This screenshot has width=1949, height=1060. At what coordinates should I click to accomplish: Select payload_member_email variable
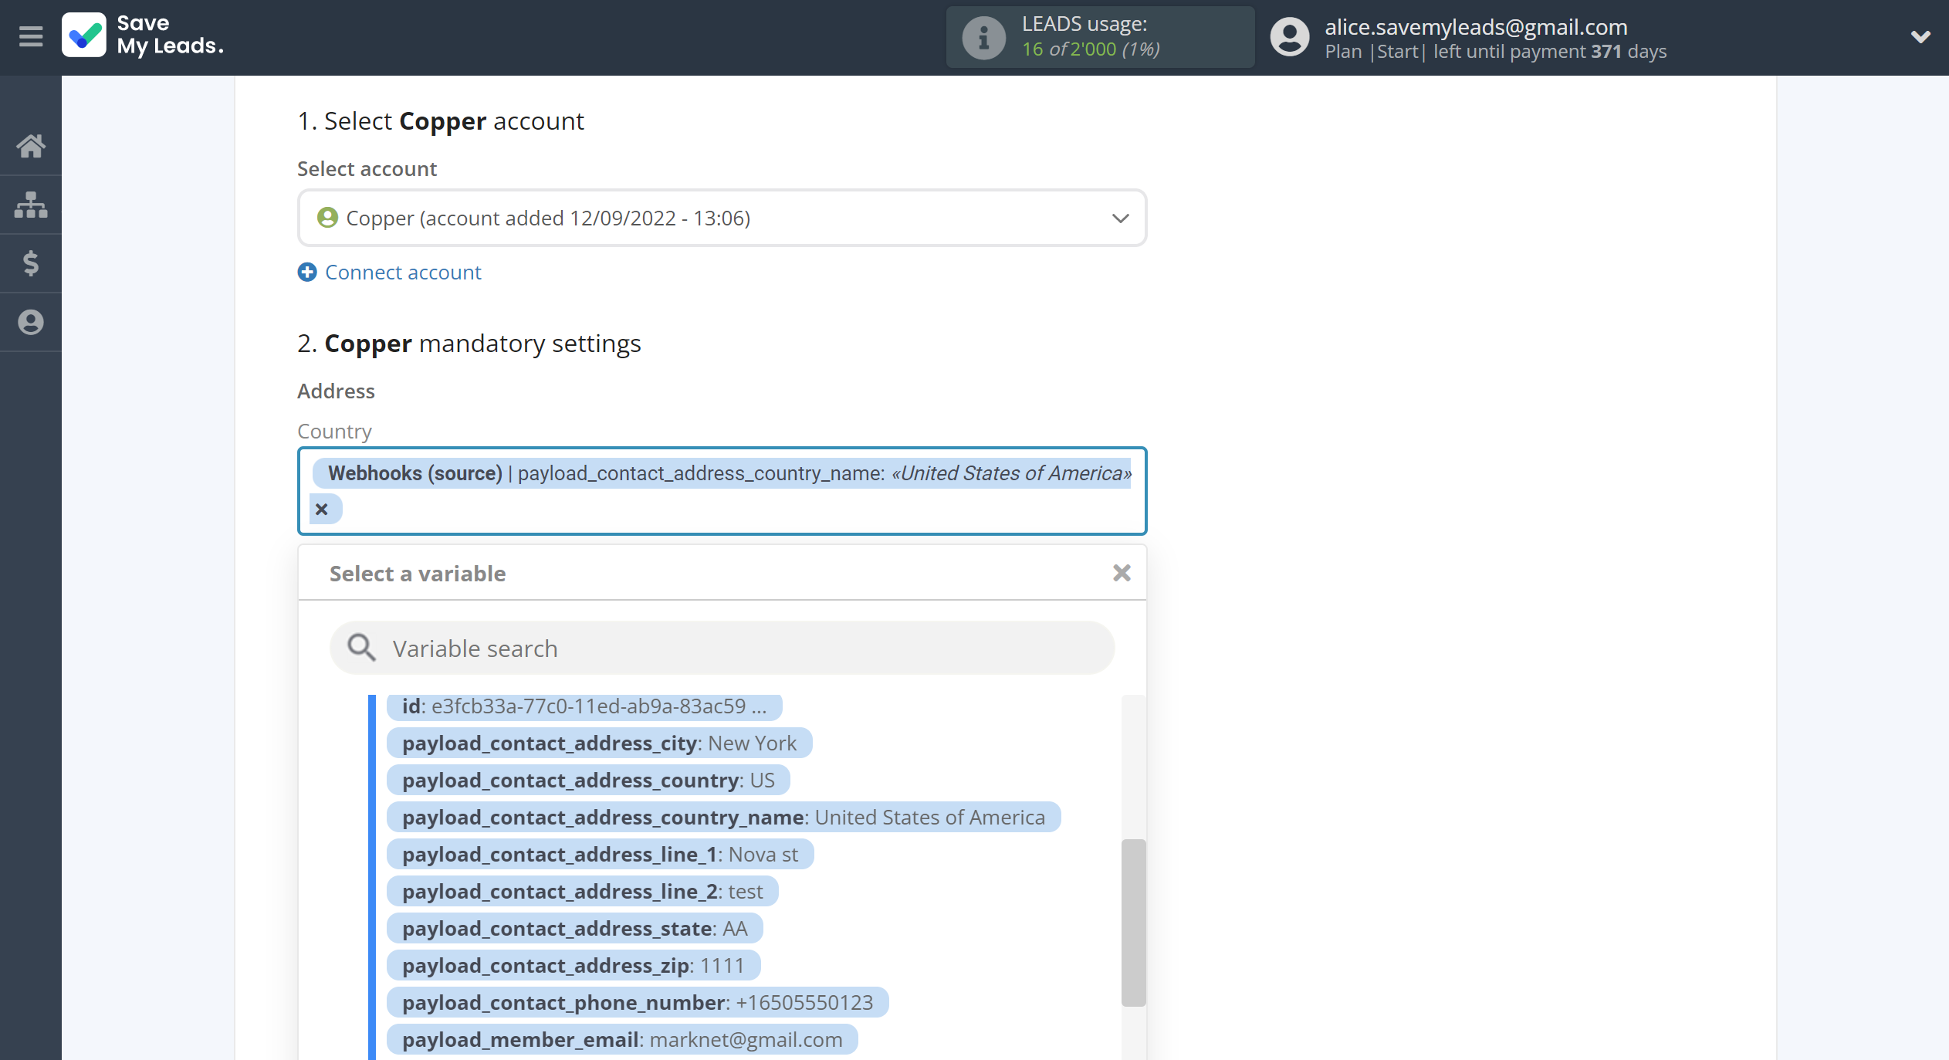click(622, 1040)
